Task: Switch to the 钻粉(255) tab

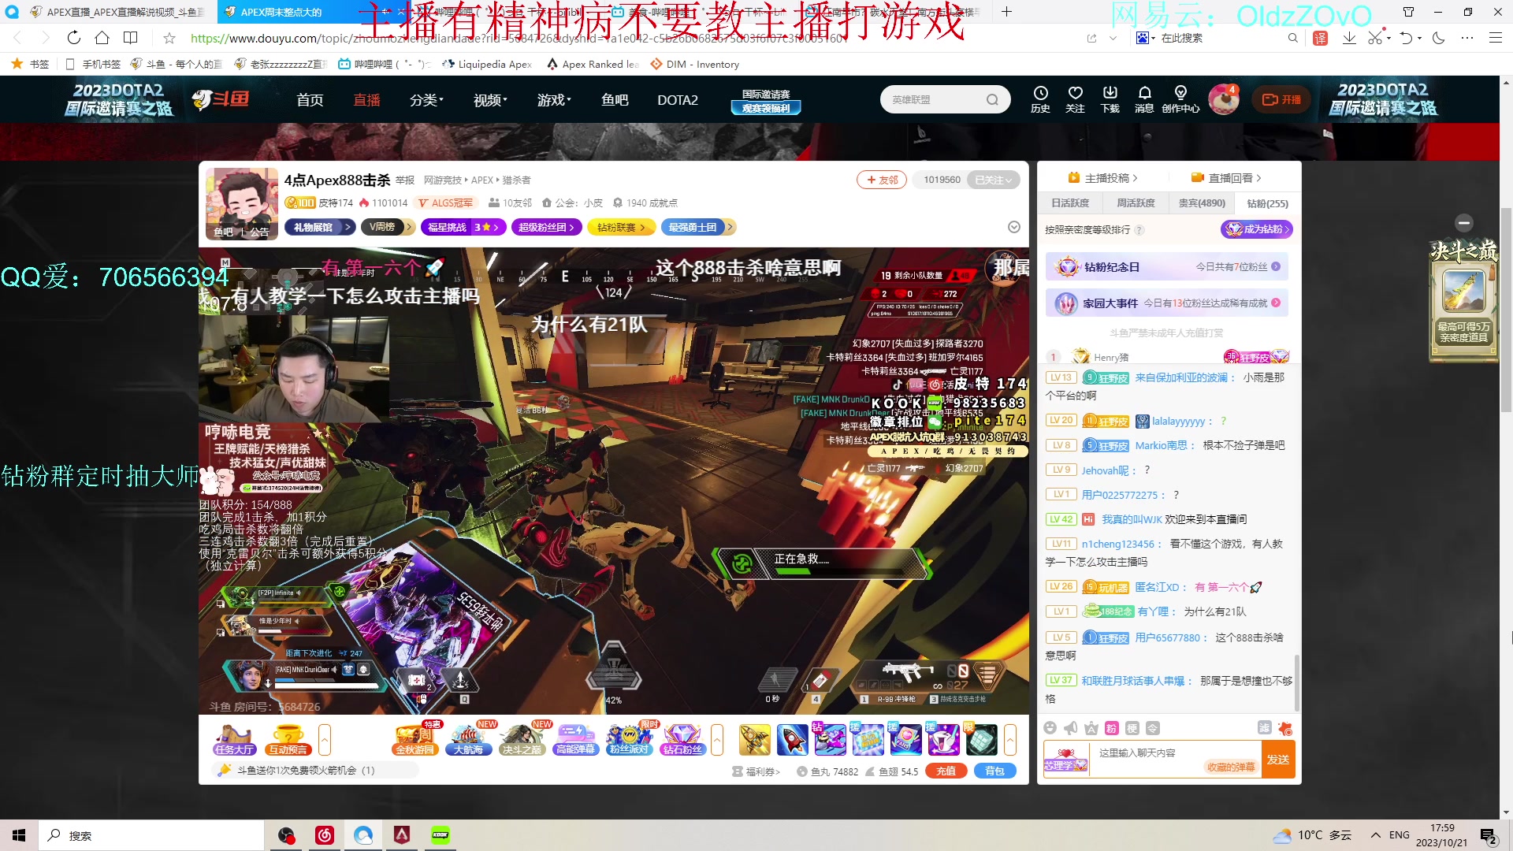Action: (x=1267, y=203)
